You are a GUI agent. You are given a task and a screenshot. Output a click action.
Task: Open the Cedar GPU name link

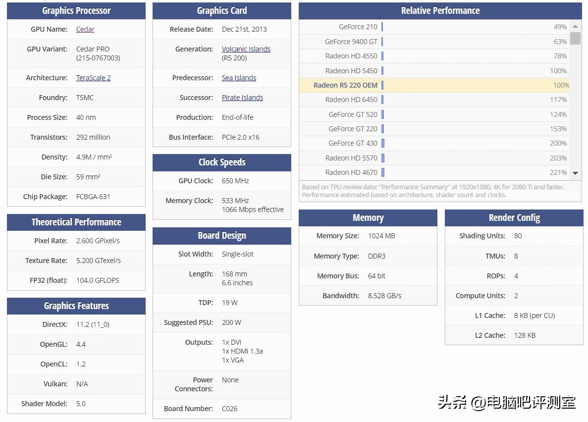coord(85,29)
